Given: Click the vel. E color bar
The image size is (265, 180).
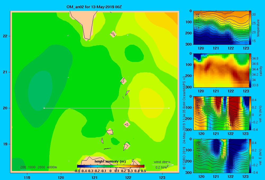Looking at the screenshot, I should (250, 156).
